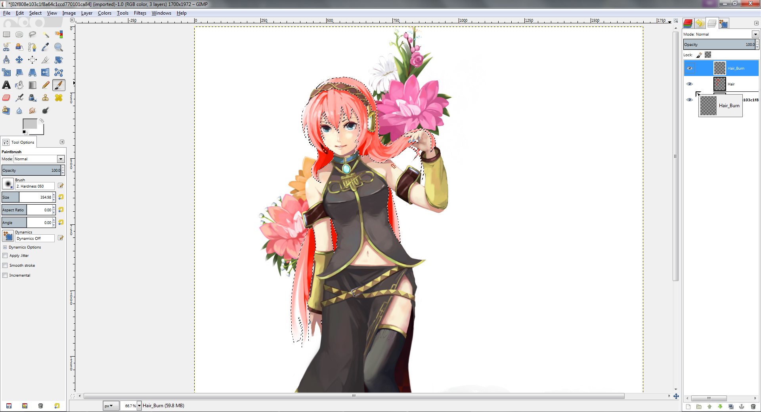Viewport: 761px width, 412px height.
Task: Select the Clone stamp tool
Action: click(x=46, y=98)
